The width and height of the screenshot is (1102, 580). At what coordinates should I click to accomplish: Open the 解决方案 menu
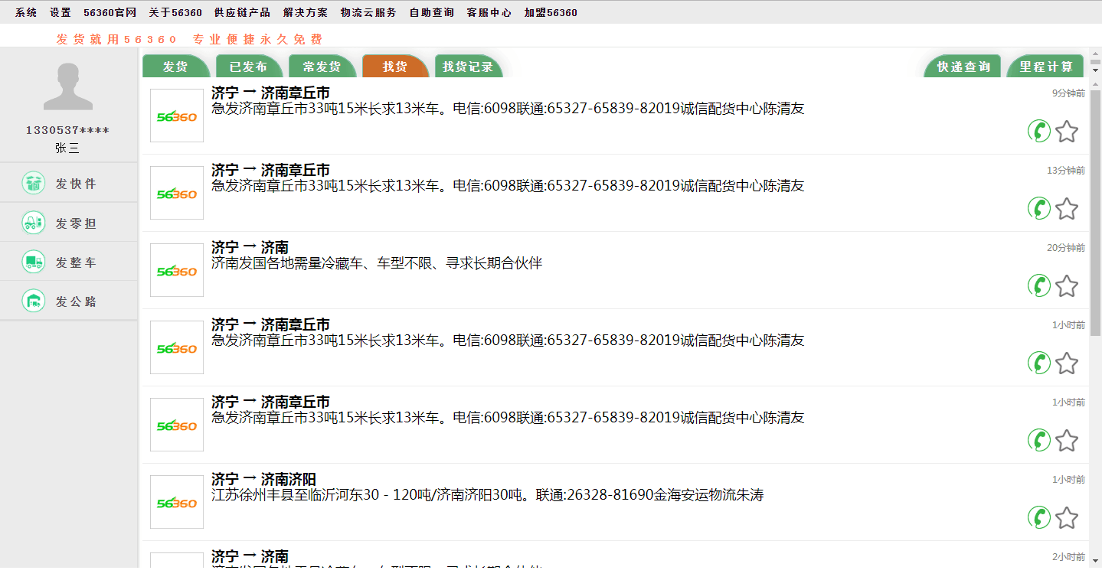[305, 12]
